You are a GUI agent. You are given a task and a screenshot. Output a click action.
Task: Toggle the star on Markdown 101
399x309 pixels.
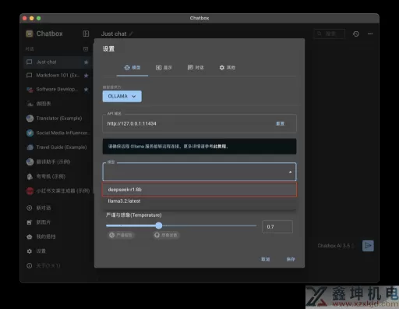point(86,76)
